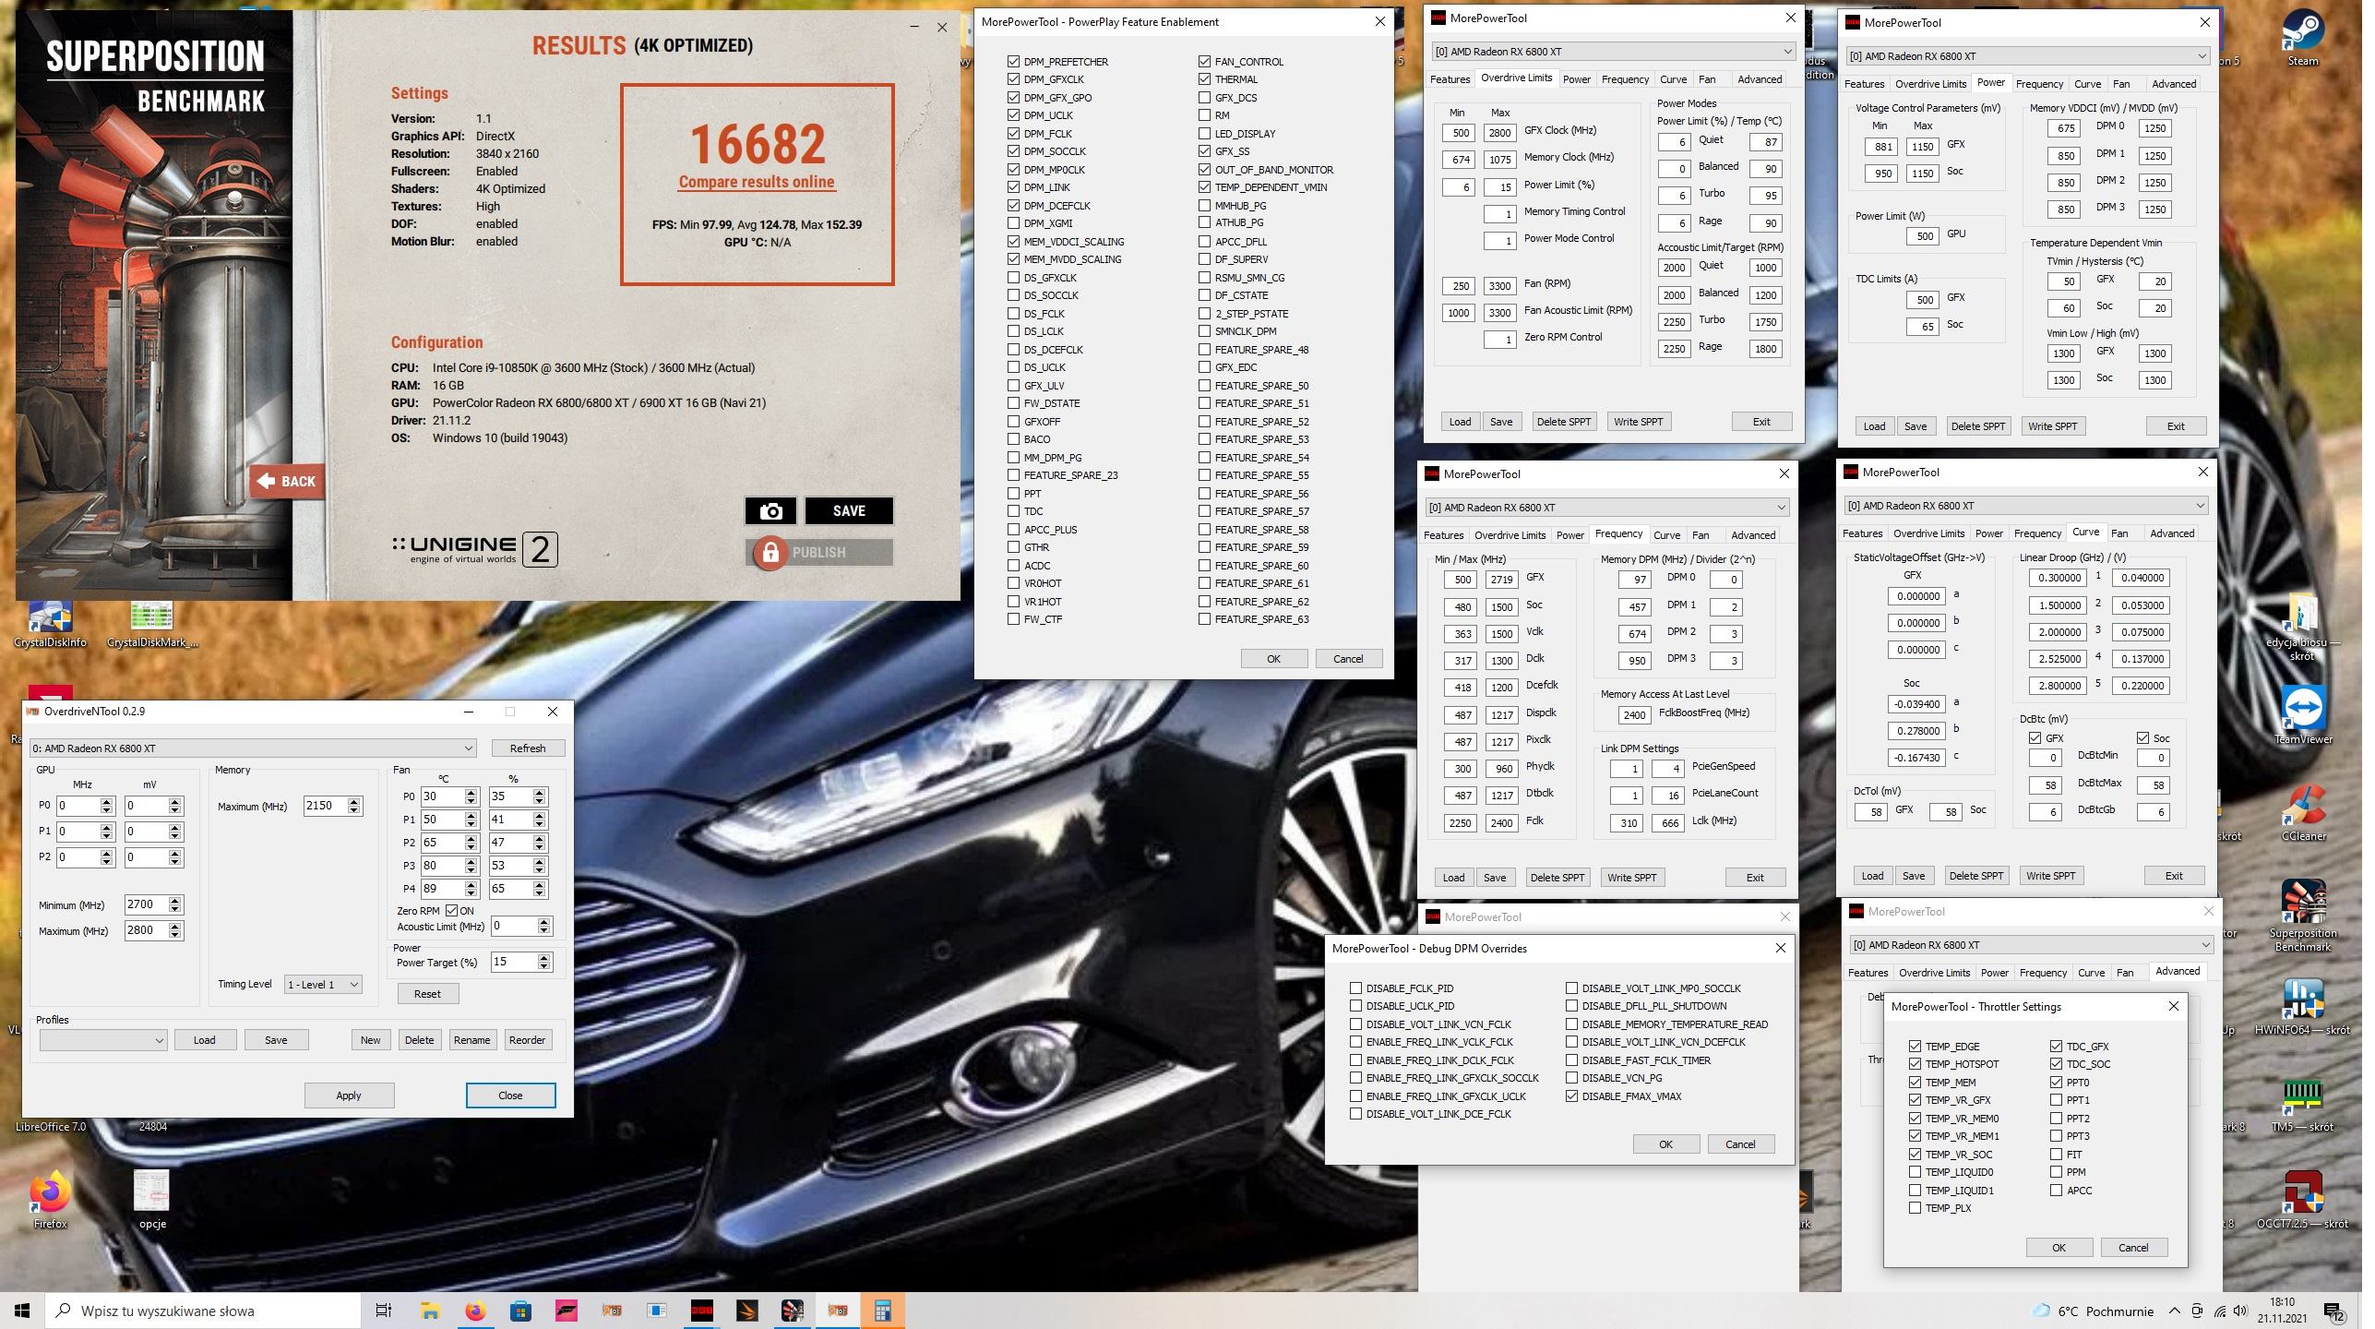2375x1329 pixels.
Task: Select Curve tab in Frequency window
Action: tap(1666, 535)
